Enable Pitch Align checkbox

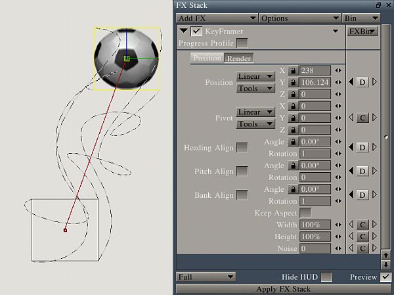coord(242,171)
